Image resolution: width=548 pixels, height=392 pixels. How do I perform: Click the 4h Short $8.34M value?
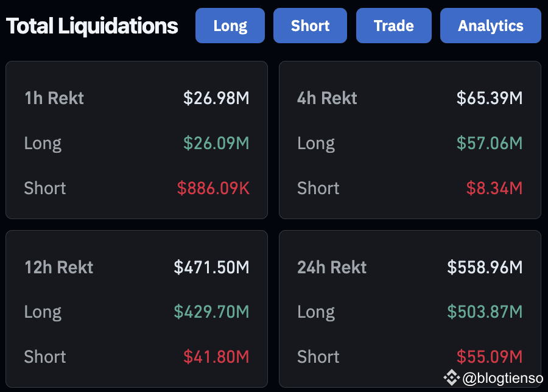(x=494, y=188)
